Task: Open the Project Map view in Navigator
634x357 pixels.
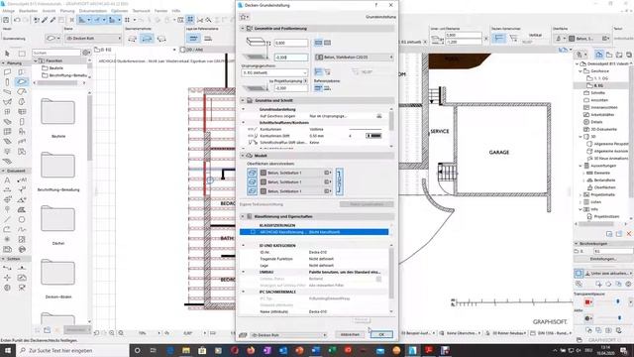Action: pyautogui.click(x=598, y=55)
